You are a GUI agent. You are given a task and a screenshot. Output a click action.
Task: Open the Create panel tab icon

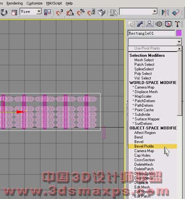(x=131, y=24)
